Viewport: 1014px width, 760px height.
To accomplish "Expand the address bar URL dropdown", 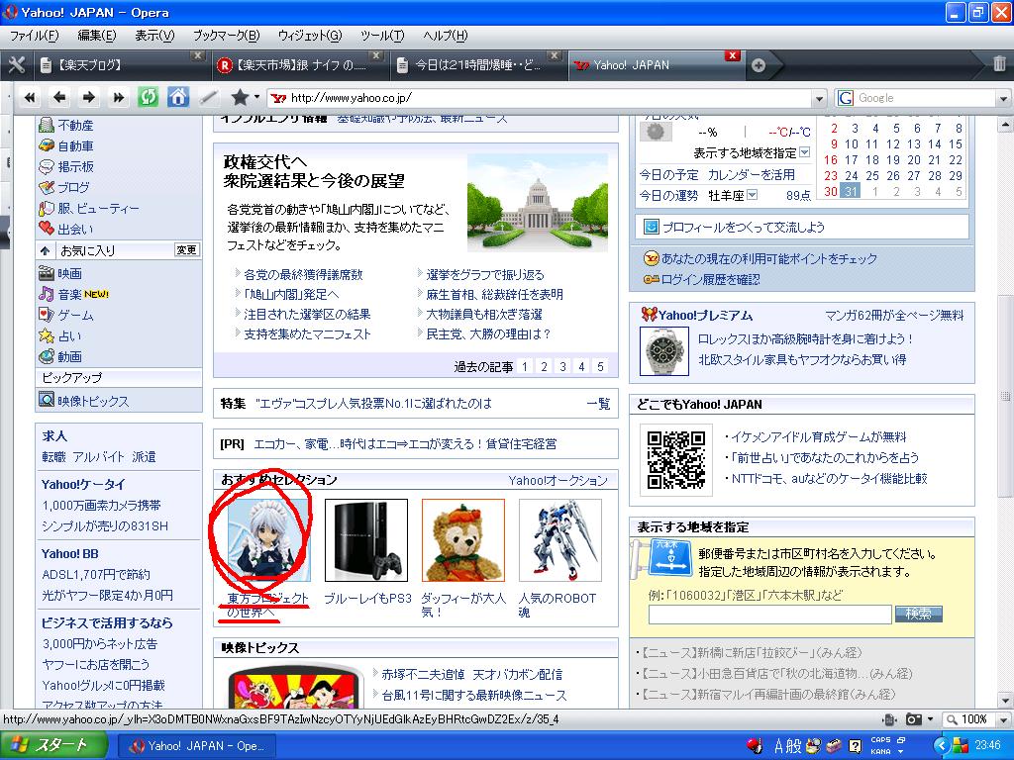I will pos(818,98).
